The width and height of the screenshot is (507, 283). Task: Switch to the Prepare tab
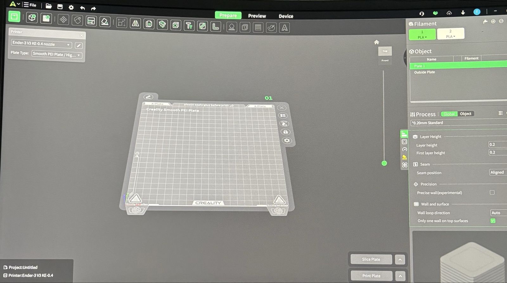(228, 15)
